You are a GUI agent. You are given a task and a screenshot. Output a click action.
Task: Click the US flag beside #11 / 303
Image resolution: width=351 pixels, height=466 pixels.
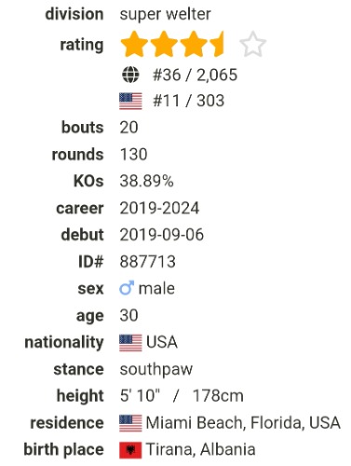tap(130, 101)
